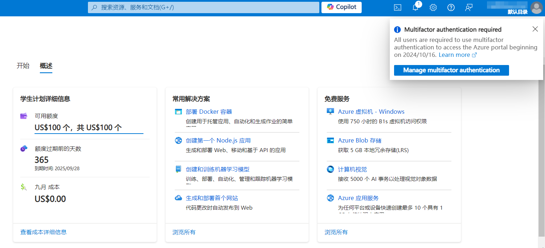Open 创建第一个 Node.js 应用 link
This screenshot has height=248, width=545.
(x=218, y=140)
